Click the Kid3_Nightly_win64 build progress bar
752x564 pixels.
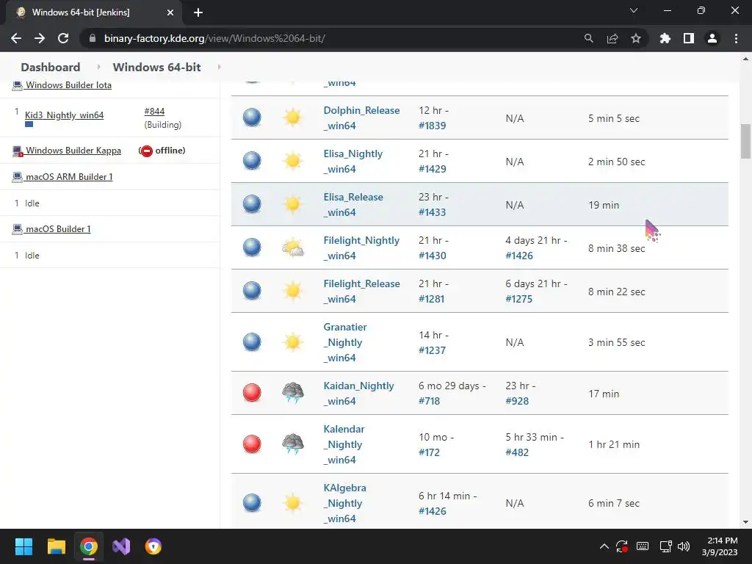coord(29,124)
